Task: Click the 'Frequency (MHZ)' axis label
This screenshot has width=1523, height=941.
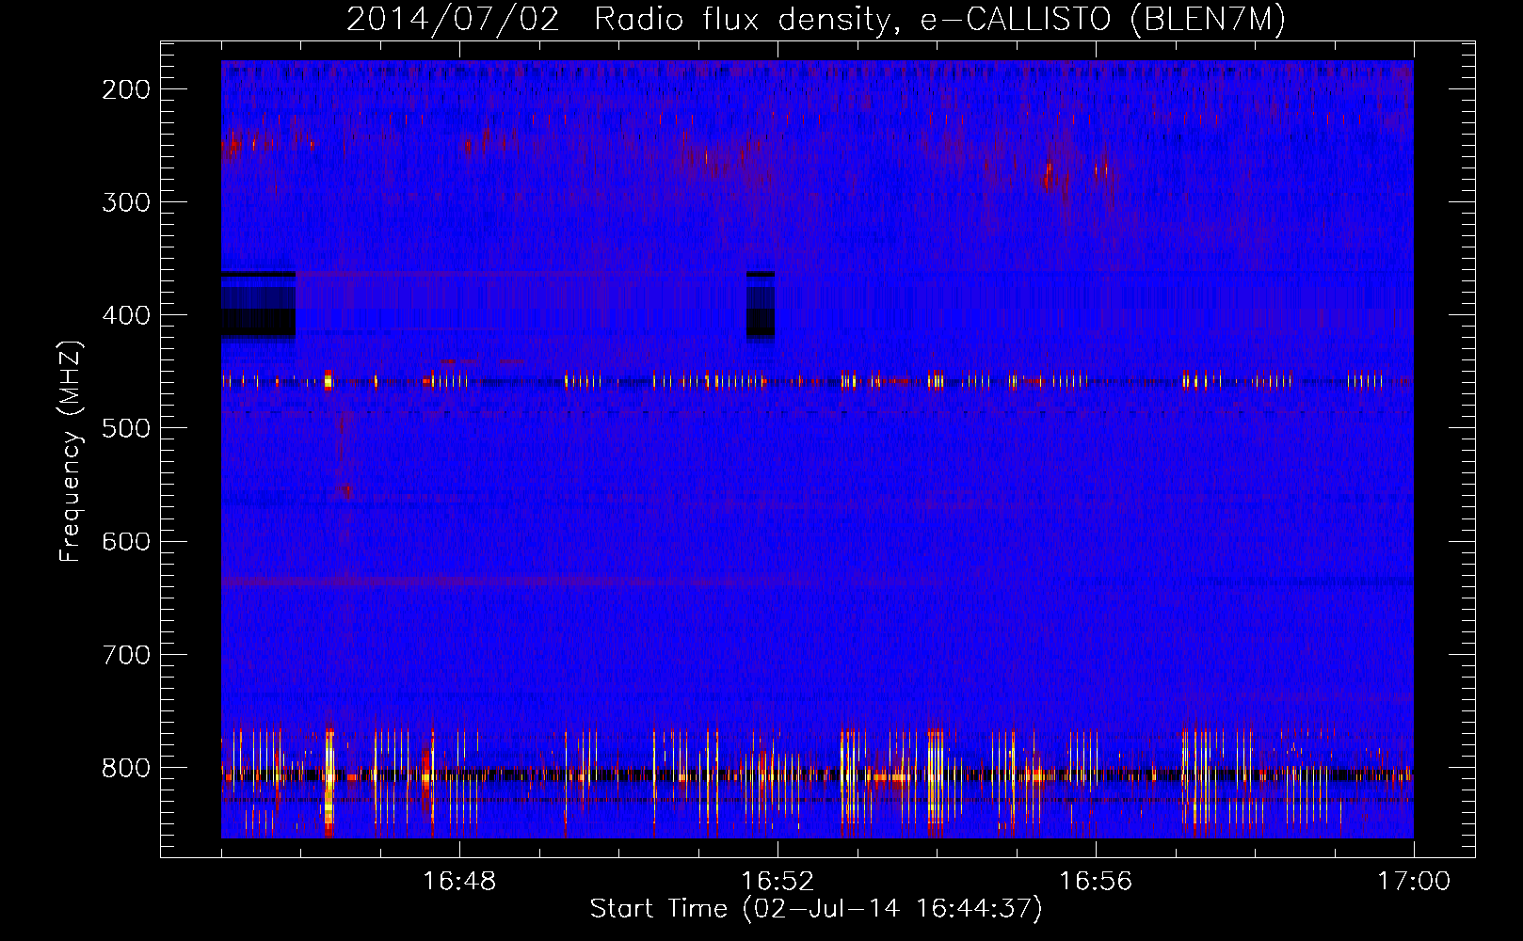Action: coord(71,451)
